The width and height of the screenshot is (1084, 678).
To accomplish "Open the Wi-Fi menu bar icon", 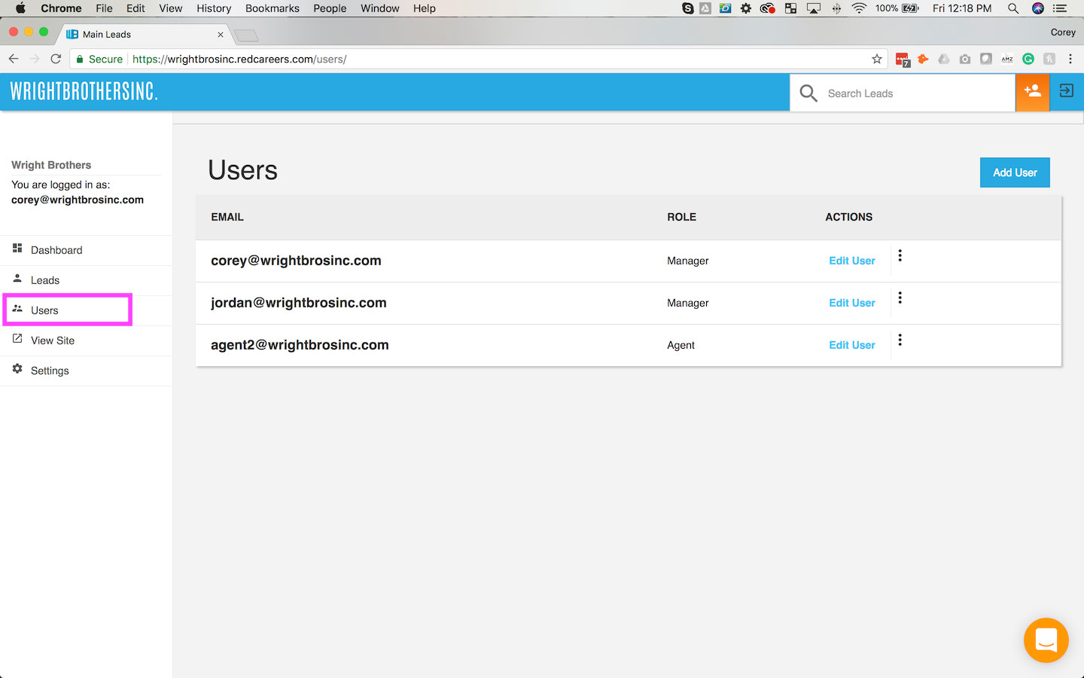I will (859, 8).
